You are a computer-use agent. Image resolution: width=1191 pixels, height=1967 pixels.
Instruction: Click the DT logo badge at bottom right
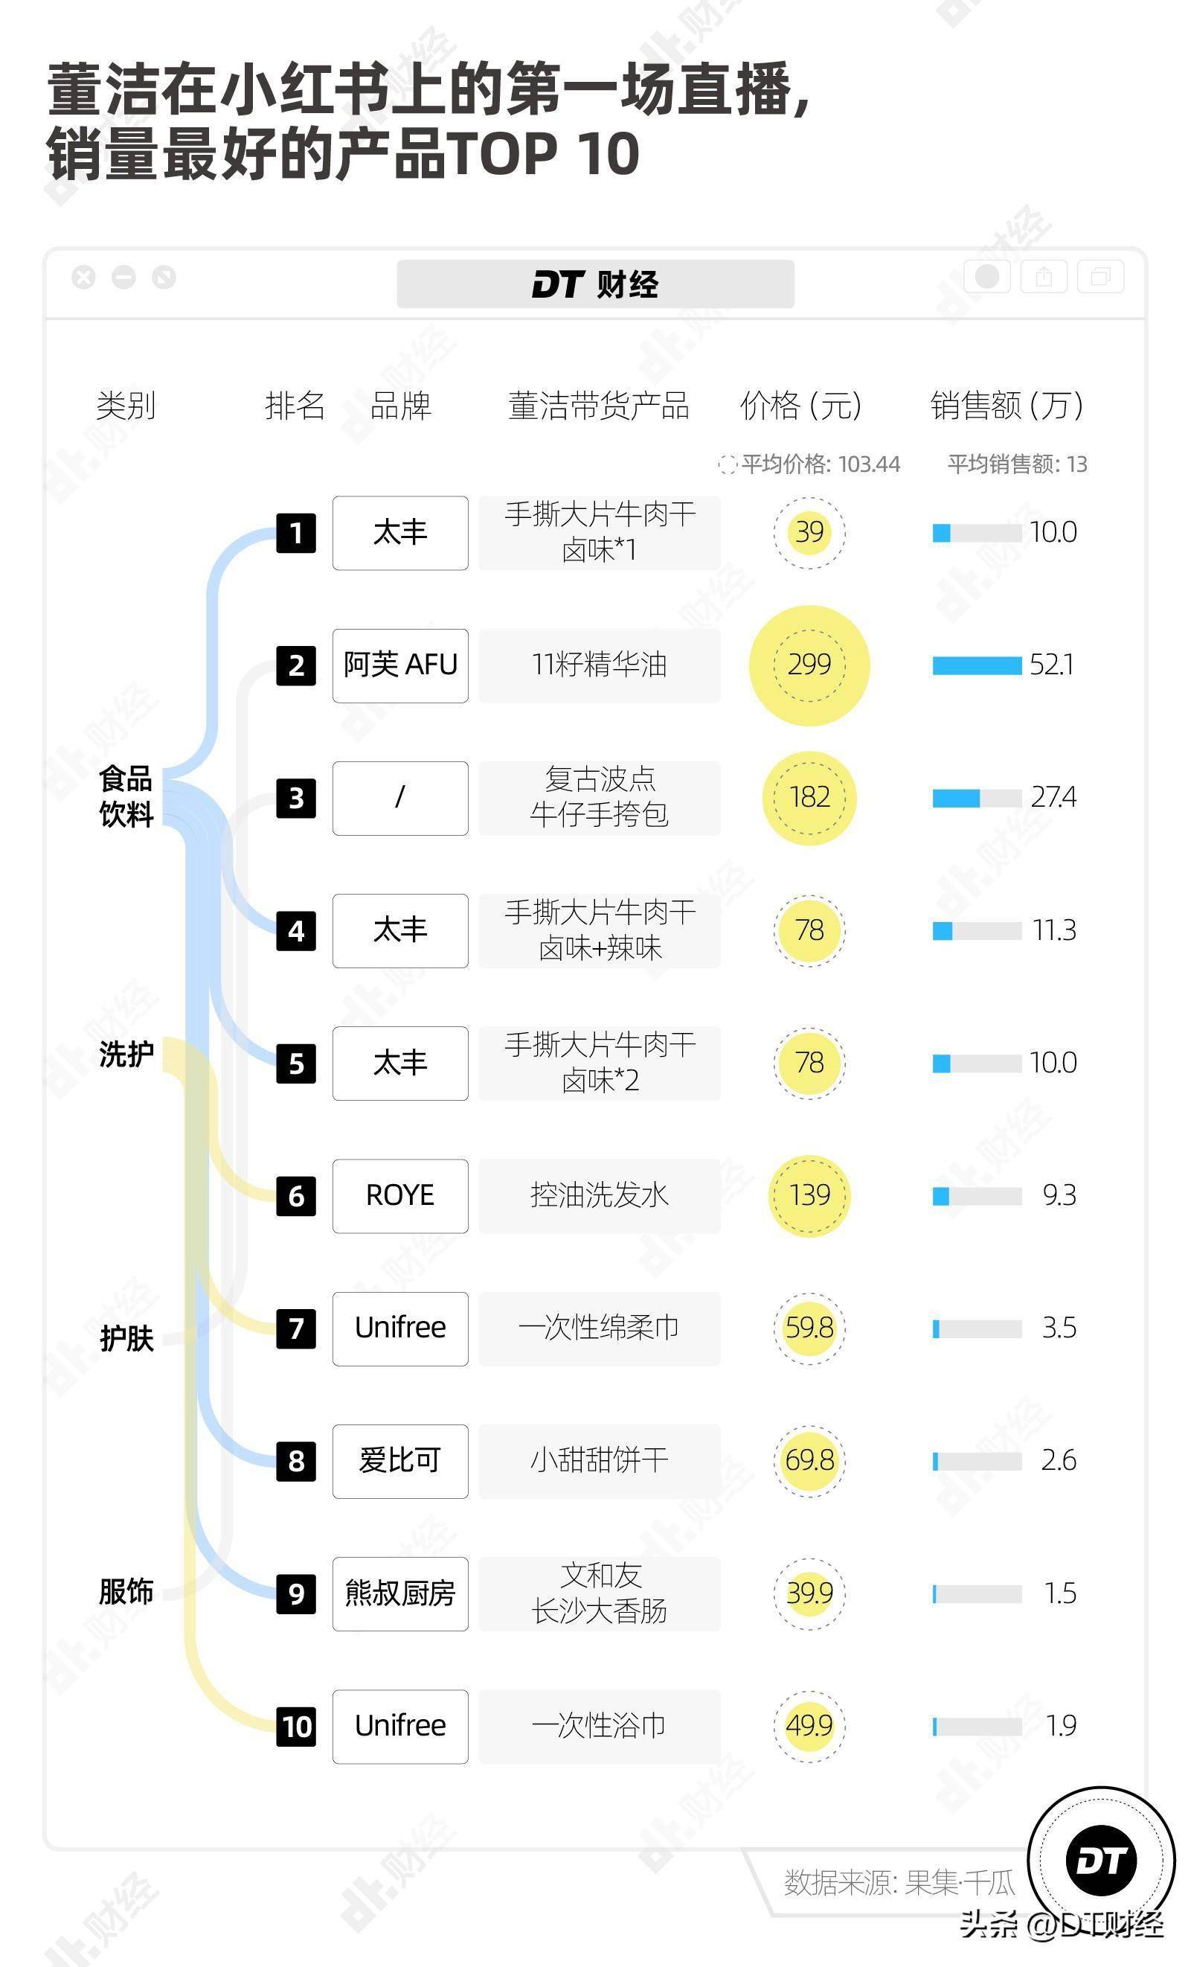coord(1101,1861)
